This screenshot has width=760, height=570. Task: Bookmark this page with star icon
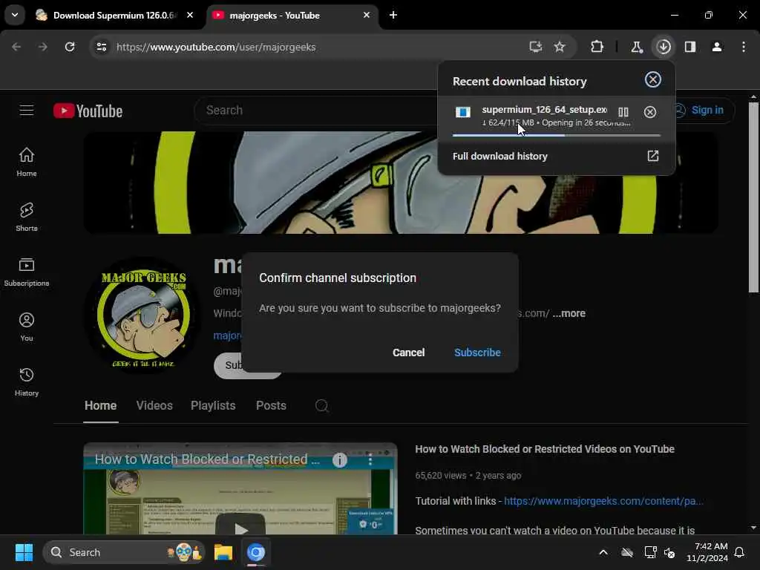(560, 47)
